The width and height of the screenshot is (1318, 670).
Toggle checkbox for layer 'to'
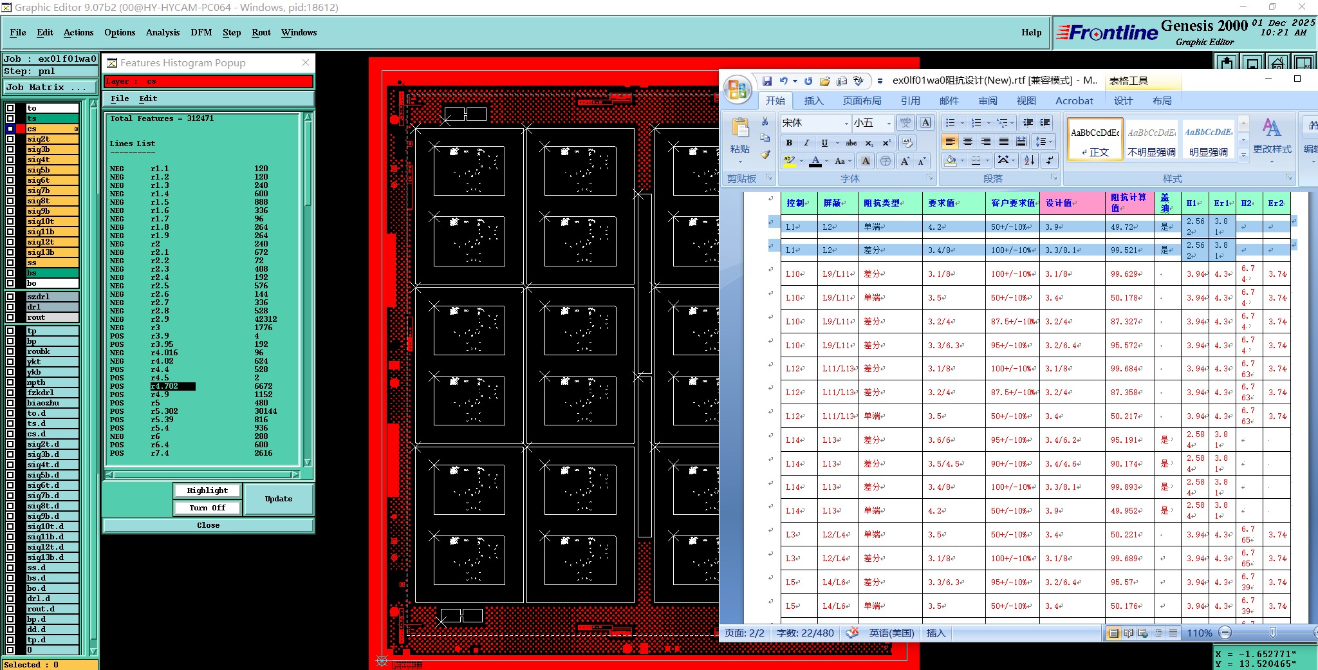pyautogui.click(x=10, y=108)
